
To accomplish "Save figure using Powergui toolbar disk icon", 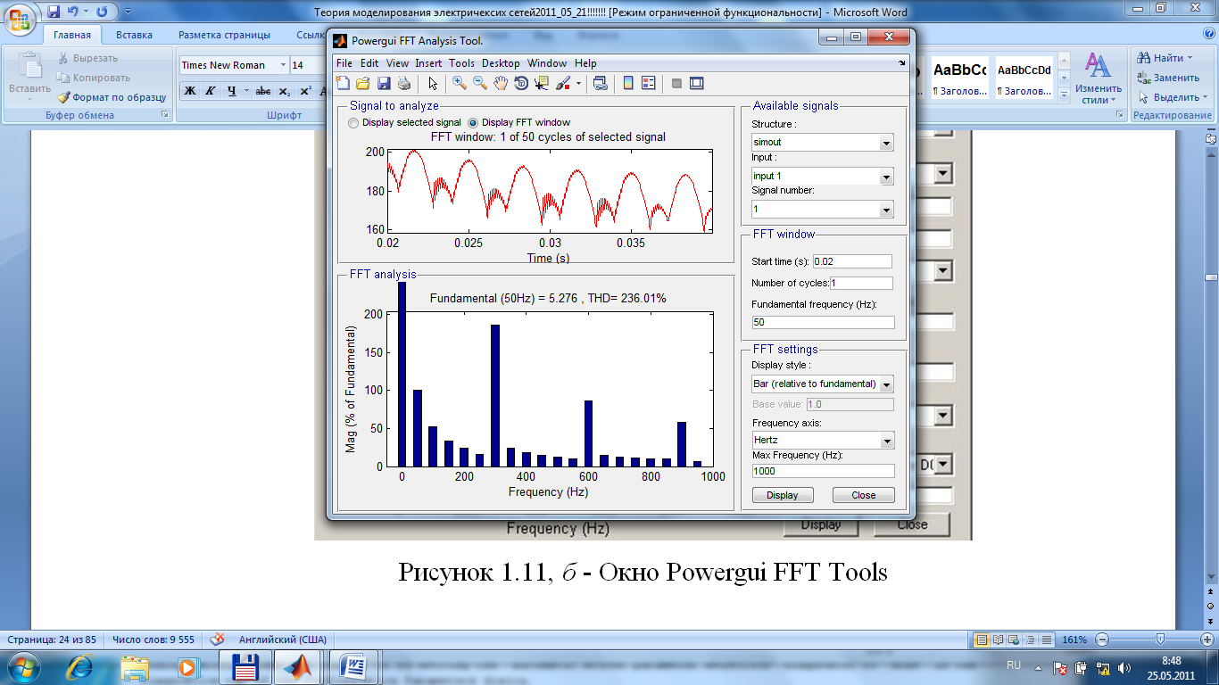I will [384, 83].
